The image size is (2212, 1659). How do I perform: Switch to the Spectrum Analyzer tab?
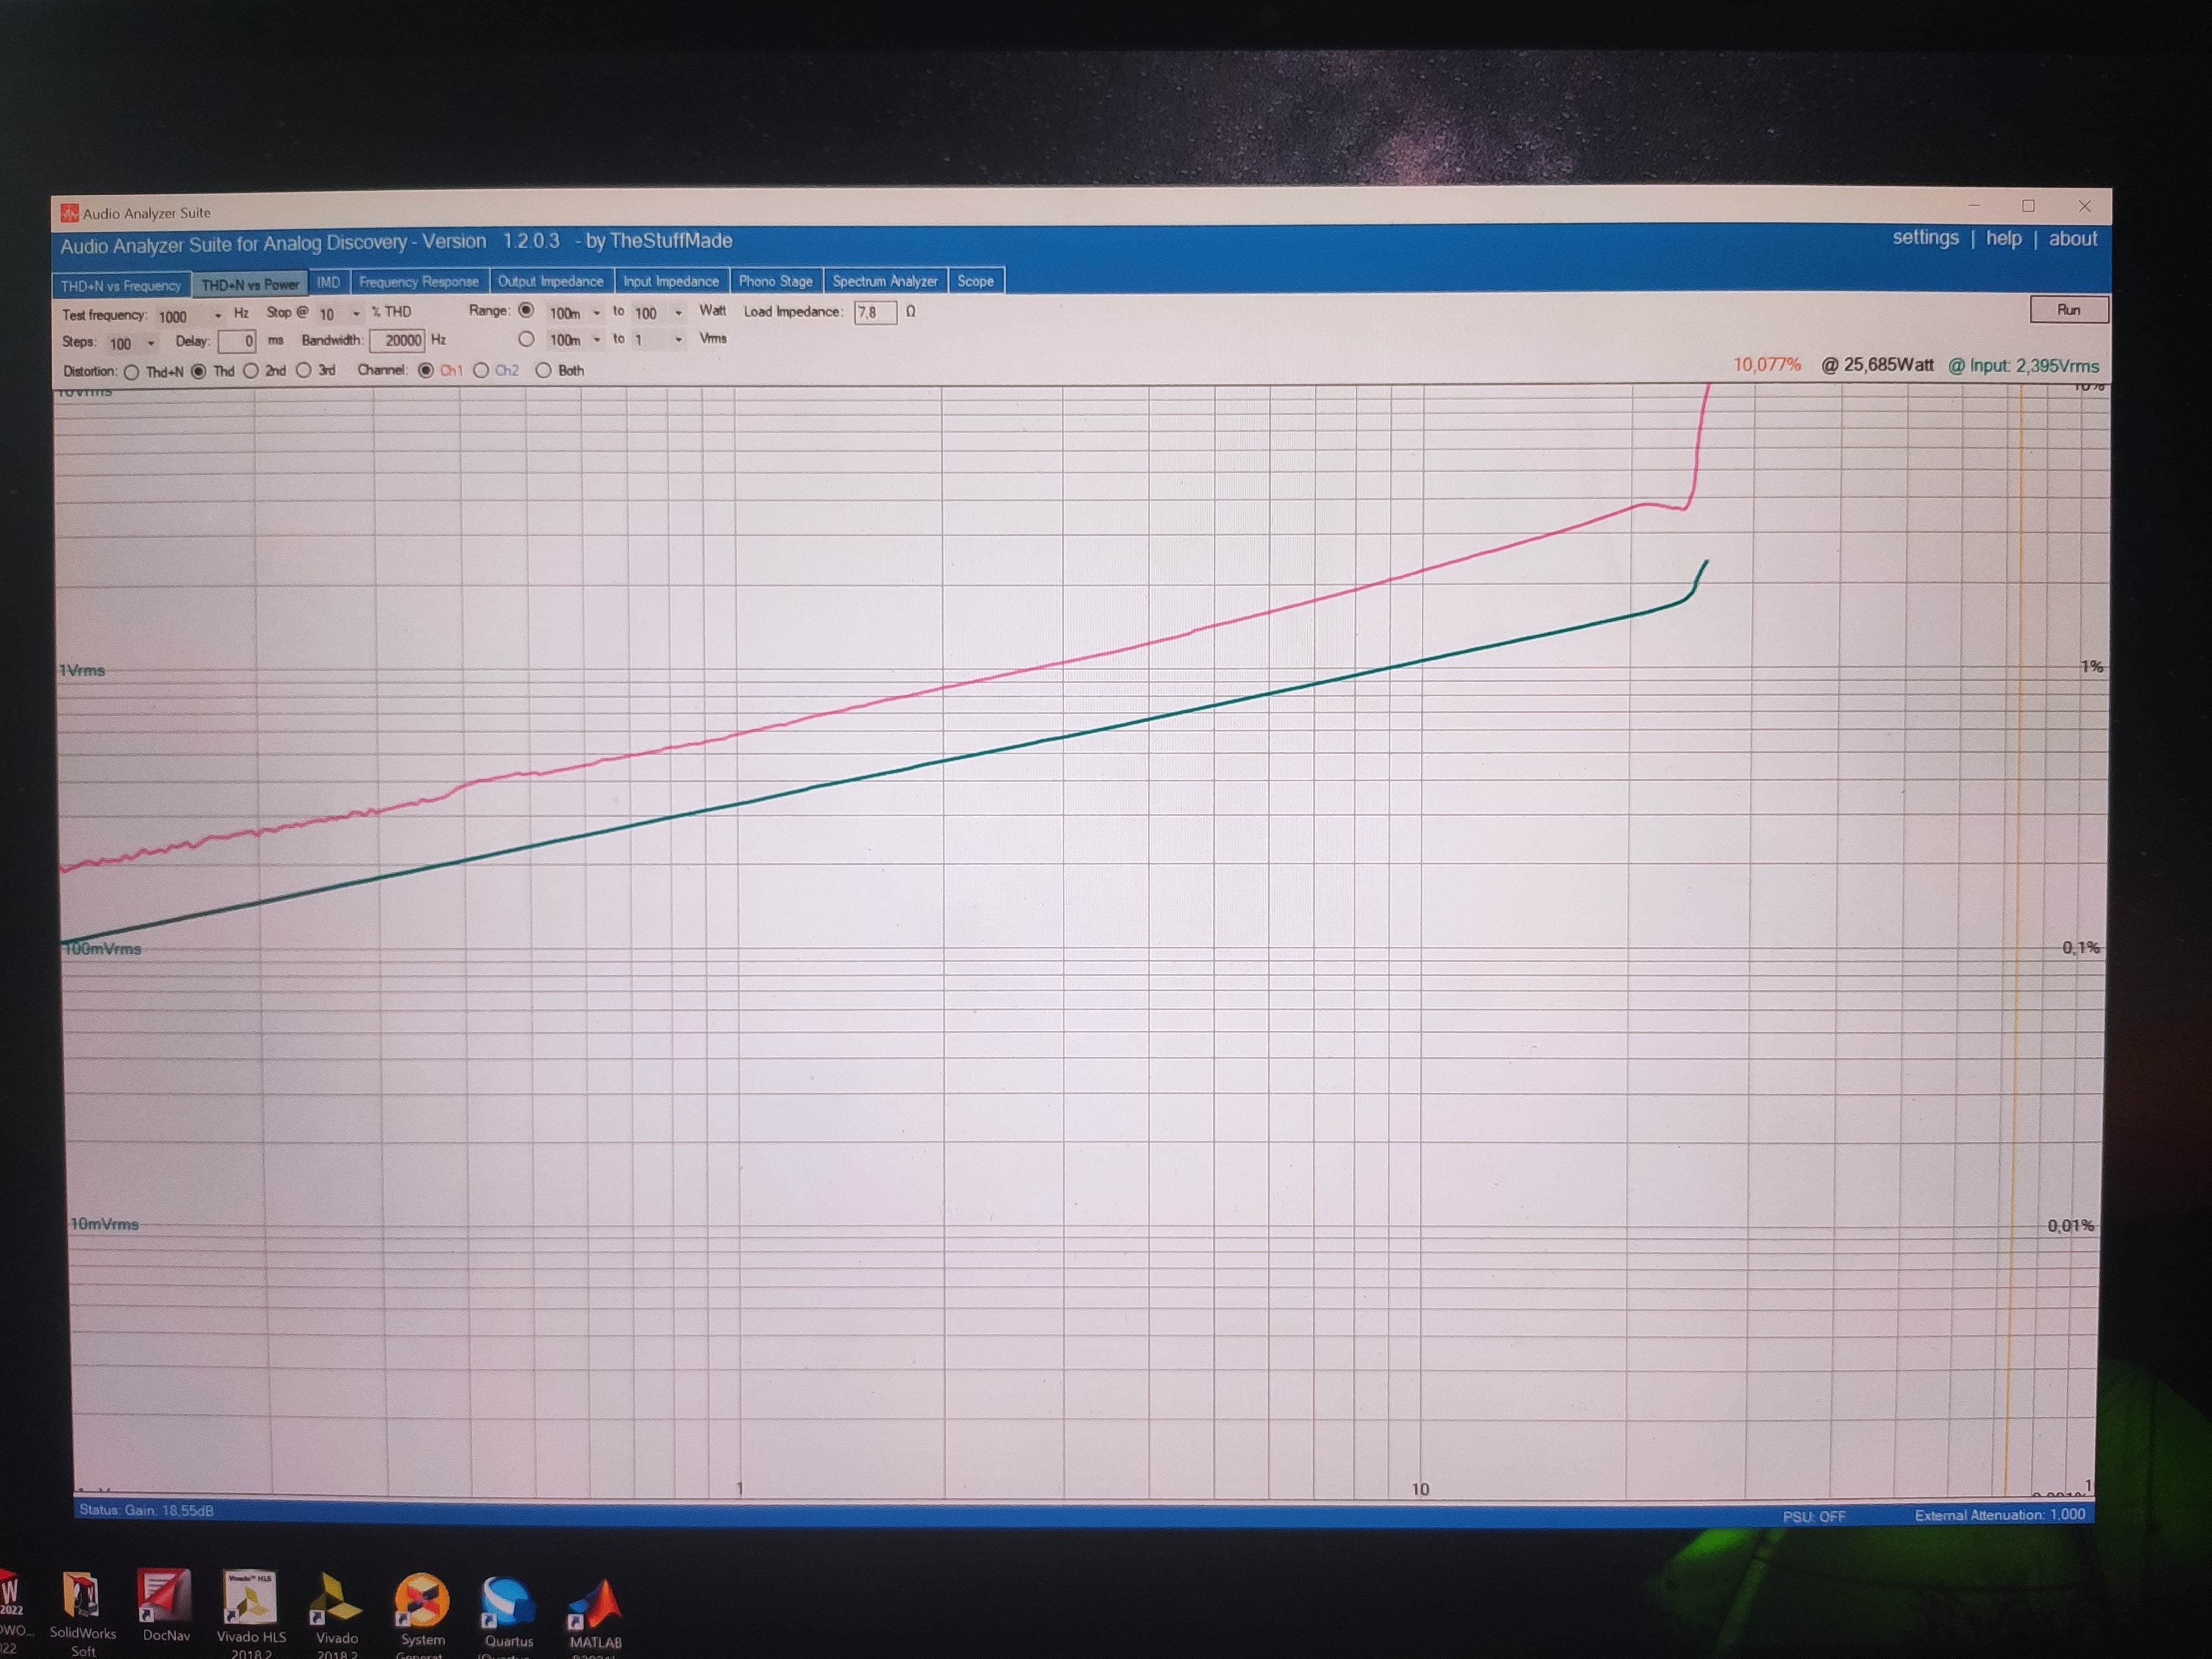point(885,282)
